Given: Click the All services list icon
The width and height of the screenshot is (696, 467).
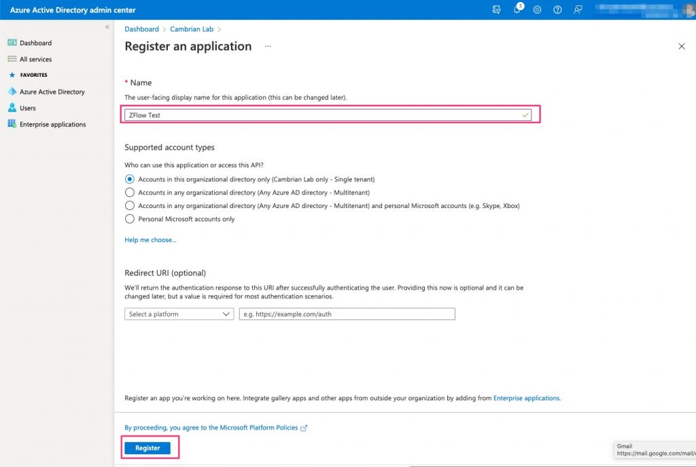Looking at the screenshot, I should (x=12, y=59).
